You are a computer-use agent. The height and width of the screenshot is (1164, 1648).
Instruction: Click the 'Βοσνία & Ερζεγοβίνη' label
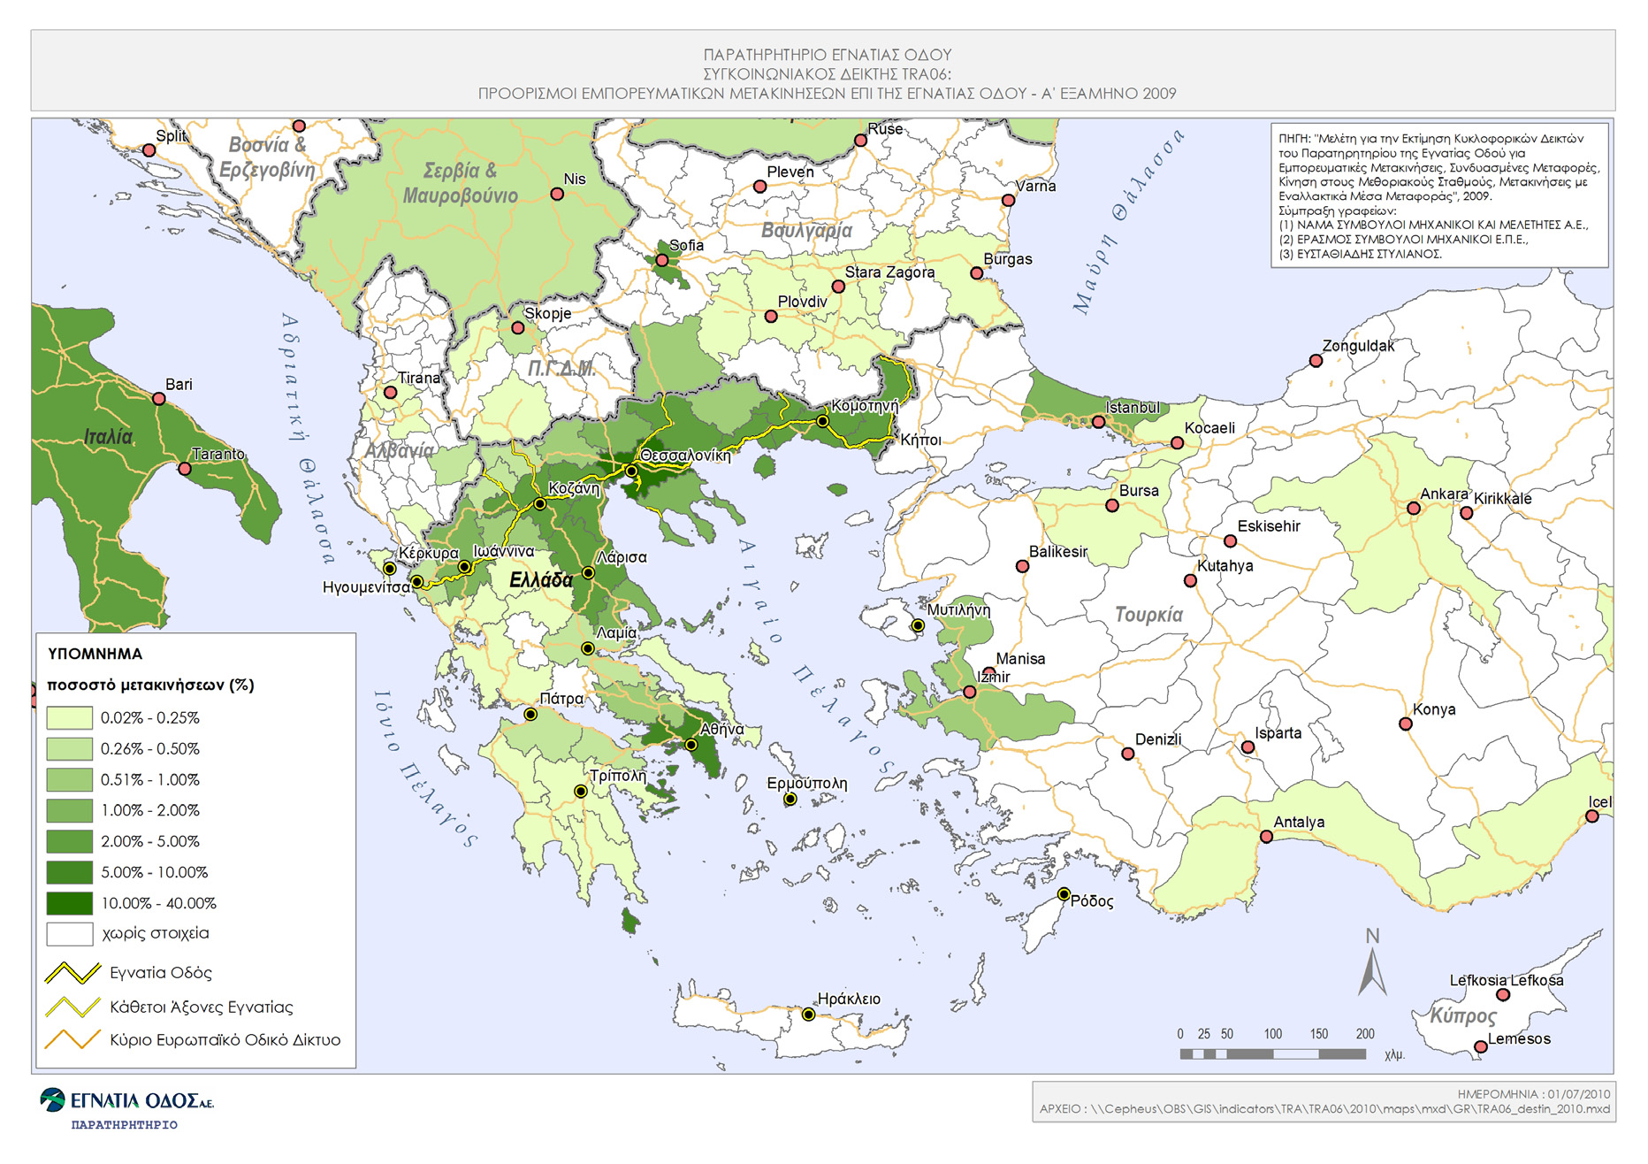click(x=267, y=157)
